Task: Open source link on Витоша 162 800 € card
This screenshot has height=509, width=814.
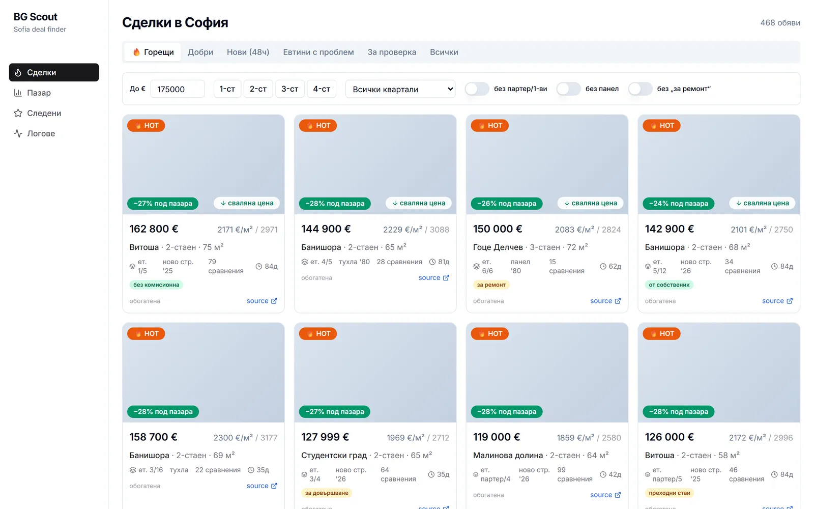Action: [262, 301]
